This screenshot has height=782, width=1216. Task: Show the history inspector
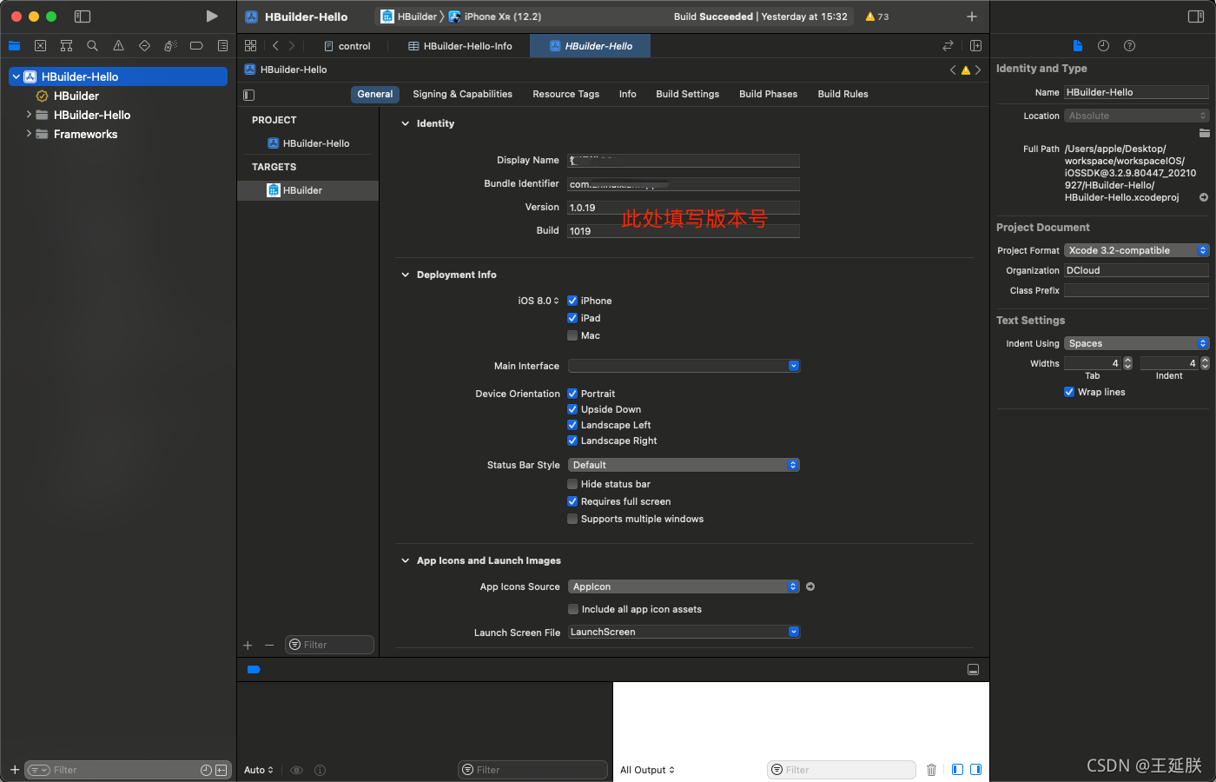pos(1103,46)
